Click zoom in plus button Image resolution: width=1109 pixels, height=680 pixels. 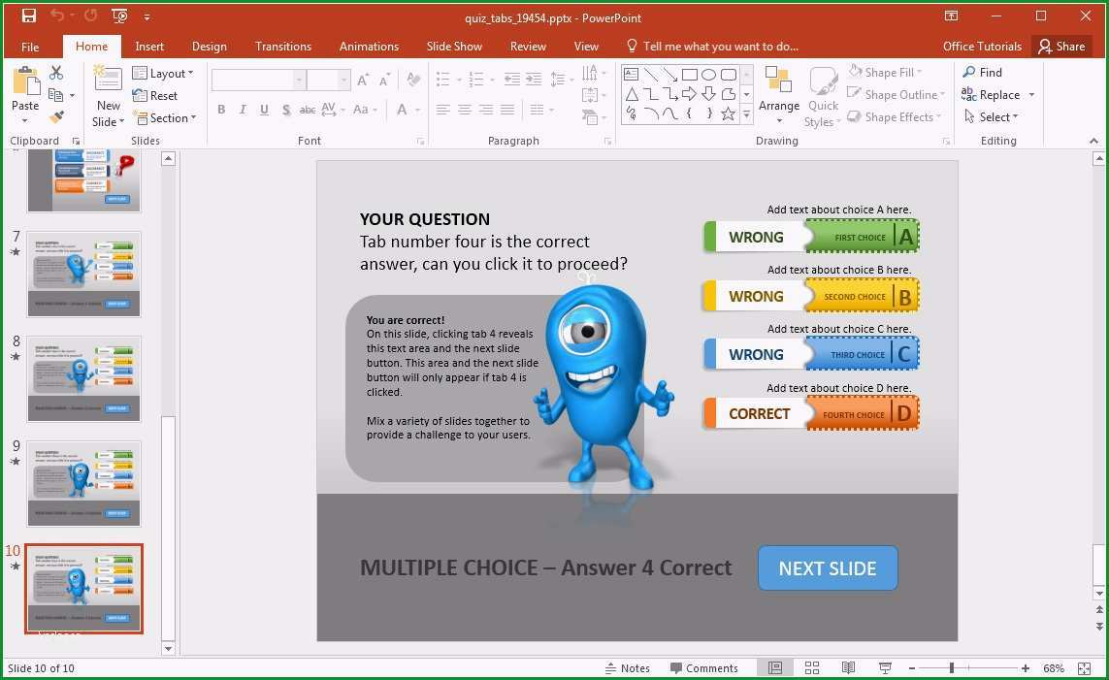tap(1025, 668)
